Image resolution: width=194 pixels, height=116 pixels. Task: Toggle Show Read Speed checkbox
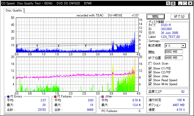[150, 80]
